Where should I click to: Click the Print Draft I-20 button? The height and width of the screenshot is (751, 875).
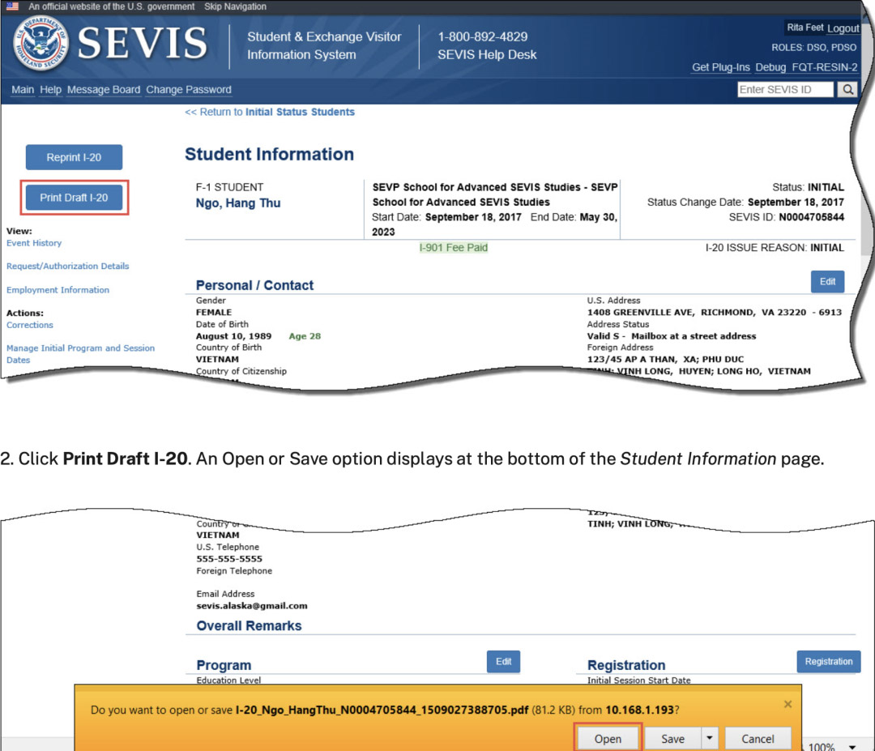click(74, 198)
